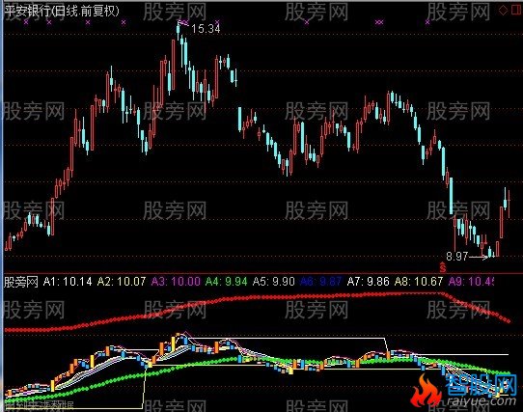Select the green A4: 9.94 indicator value

pos(227,282)
